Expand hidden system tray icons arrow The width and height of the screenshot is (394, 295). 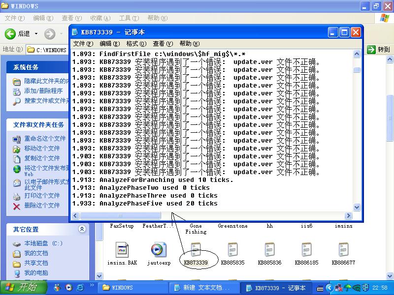(329, 288)
